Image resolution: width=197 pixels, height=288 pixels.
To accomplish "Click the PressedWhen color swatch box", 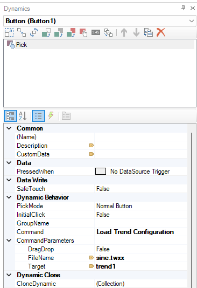I will point(101,172).
